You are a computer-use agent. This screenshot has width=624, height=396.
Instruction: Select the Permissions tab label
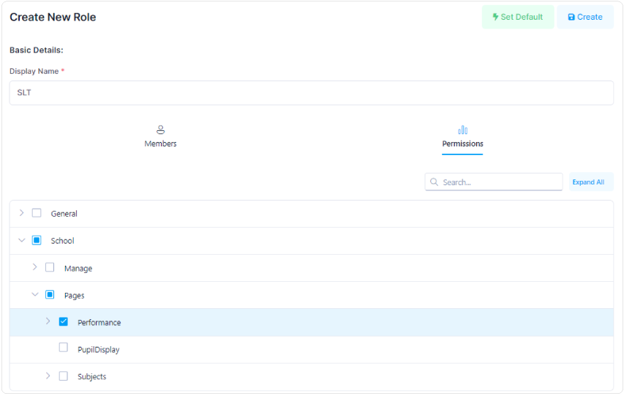(462, 143)
